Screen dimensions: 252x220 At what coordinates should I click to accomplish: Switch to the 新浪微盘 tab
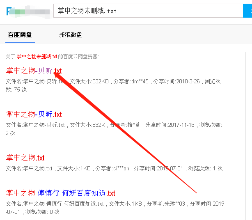pyautogui.click(x=71, y=35)
